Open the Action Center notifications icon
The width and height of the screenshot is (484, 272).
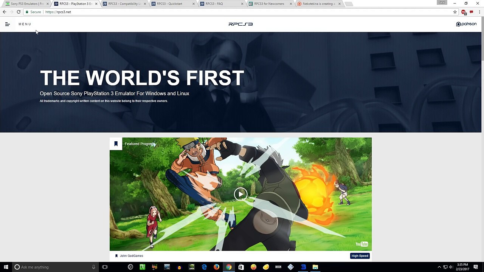point(476,267)
